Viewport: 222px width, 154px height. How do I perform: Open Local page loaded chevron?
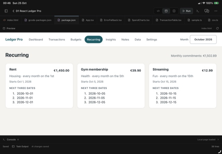[x=218, y=139]
